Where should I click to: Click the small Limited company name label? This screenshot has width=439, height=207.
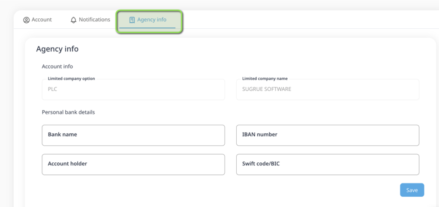265,79
